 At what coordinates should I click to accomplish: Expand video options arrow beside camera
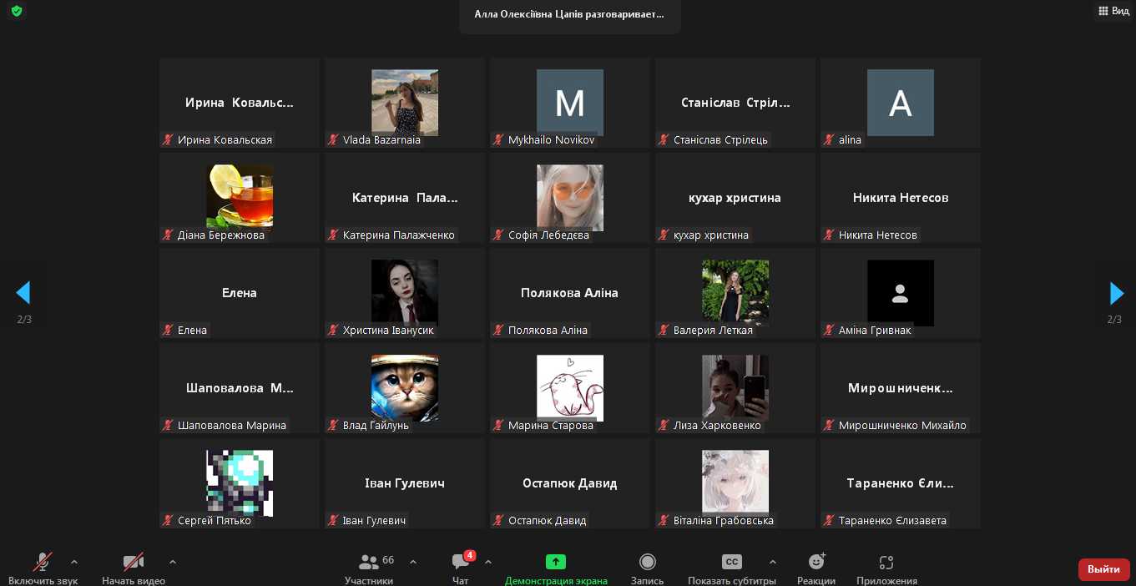173,562
